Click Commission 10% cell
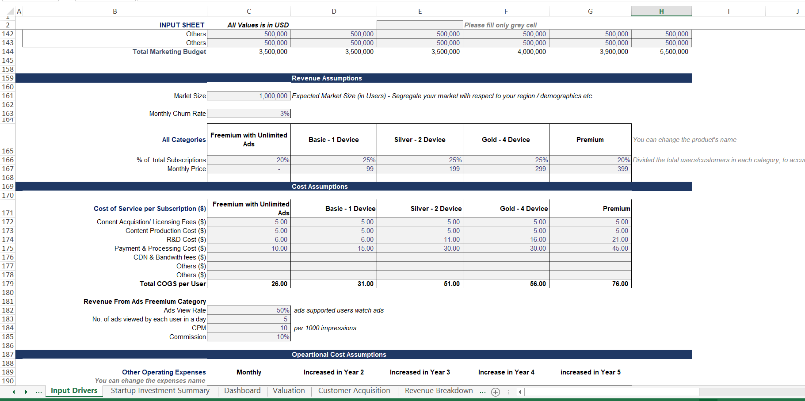 click(249, 337)
